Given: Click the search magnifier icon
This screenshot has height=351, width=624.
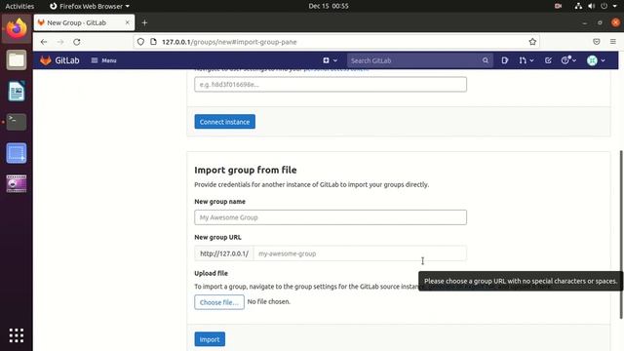Looking at the screenshot, I should point(486,60).
